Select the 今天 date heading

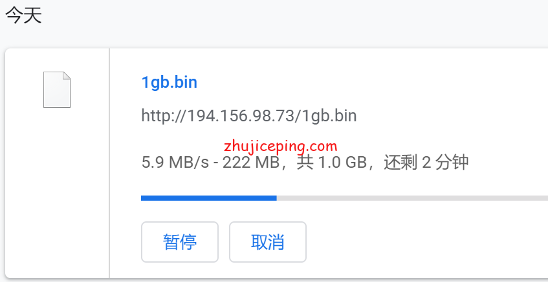pyautogui.click(x=23, y=15)
